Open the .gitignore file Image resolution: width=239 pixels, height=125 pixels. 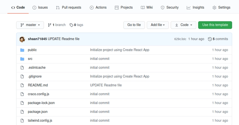[35, 76]
